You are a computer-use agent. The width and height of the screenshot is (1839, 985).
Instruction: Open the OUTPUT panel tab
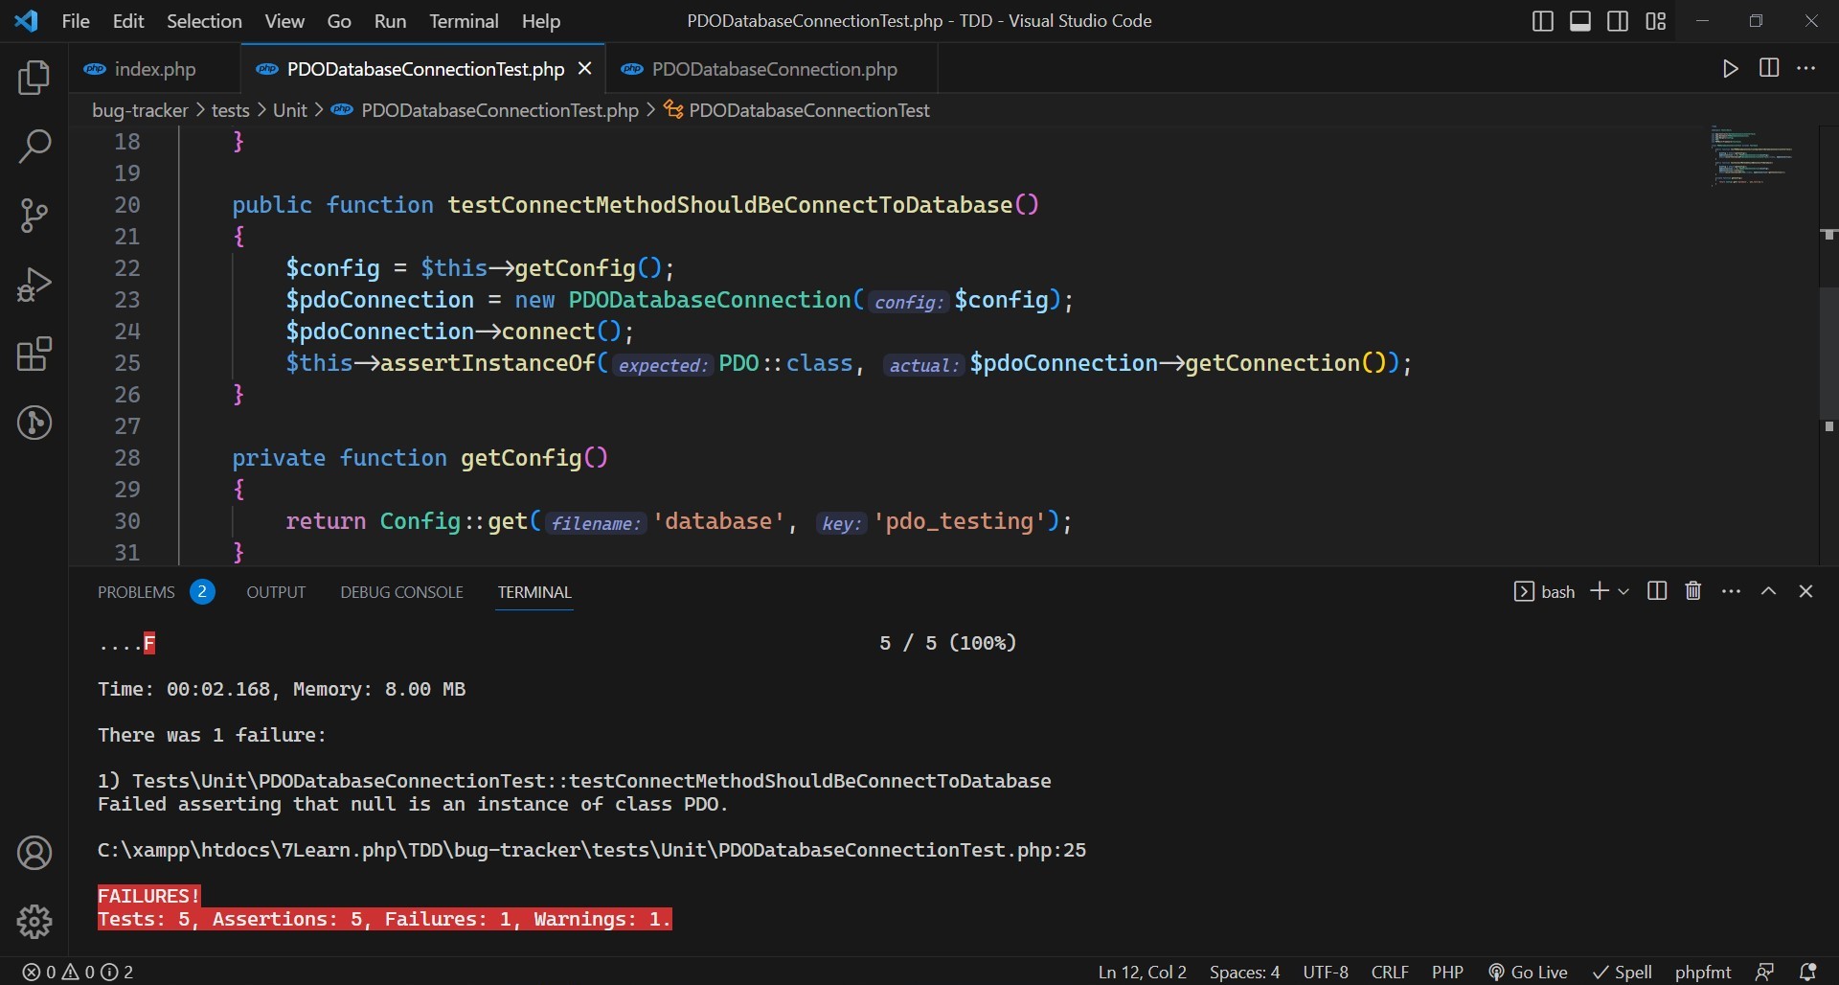coord(276,592)
